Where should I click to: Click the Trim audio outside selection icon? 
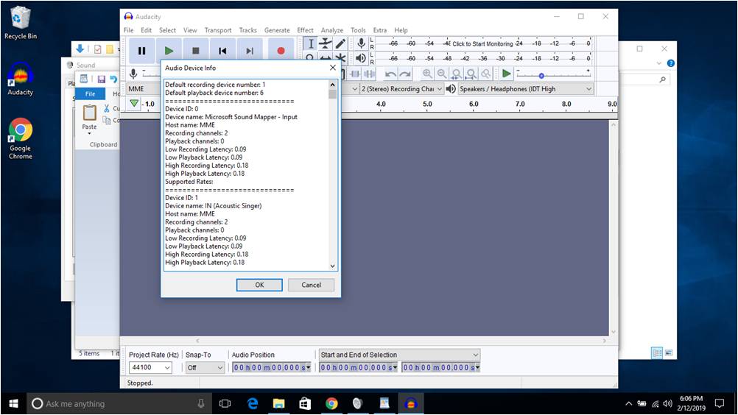(x=355, y=74)
